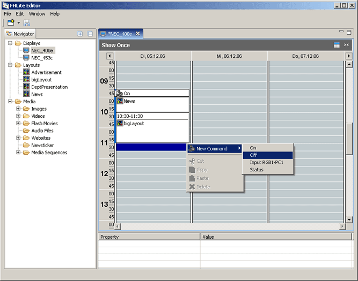Click the Advertisement layout icon

[26, 72]
